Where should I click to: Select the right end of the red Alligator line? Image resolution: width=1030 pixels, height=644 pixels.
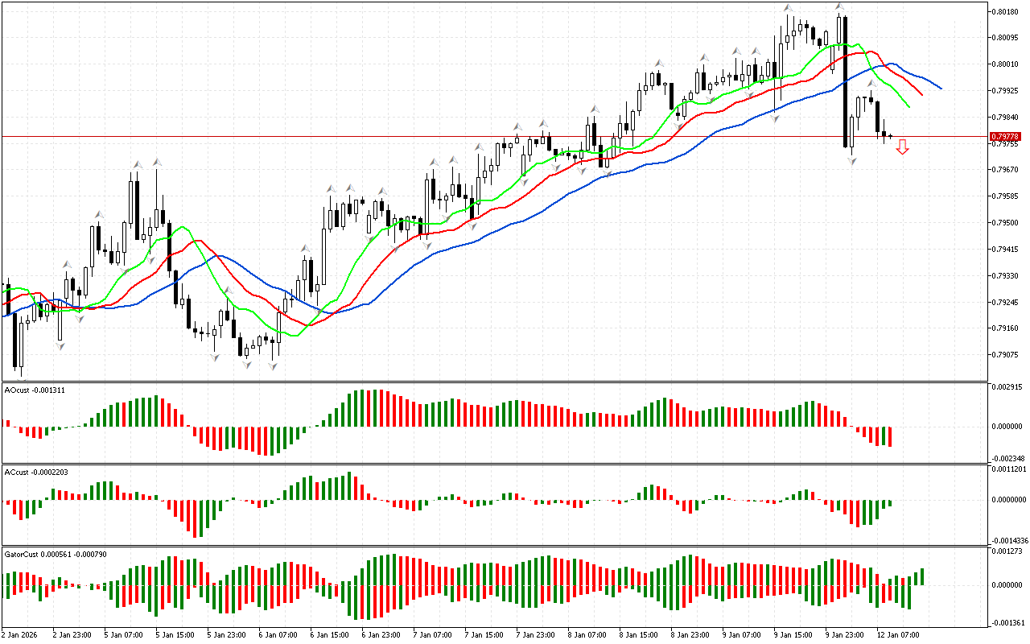pyautogui.click(x=921, y=93)
